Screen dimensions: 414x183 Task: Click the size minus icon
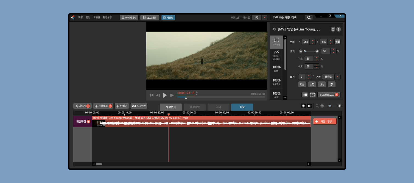[301, 51]
